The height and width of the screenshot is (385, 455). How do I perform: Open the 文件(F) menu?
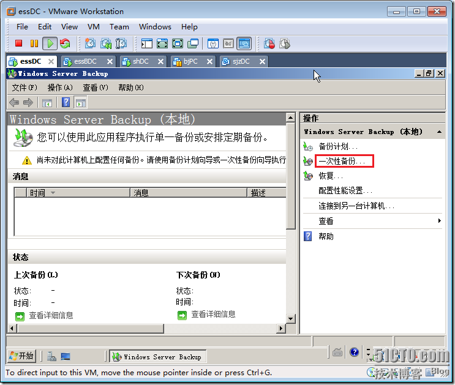click(x=24, y=88)
